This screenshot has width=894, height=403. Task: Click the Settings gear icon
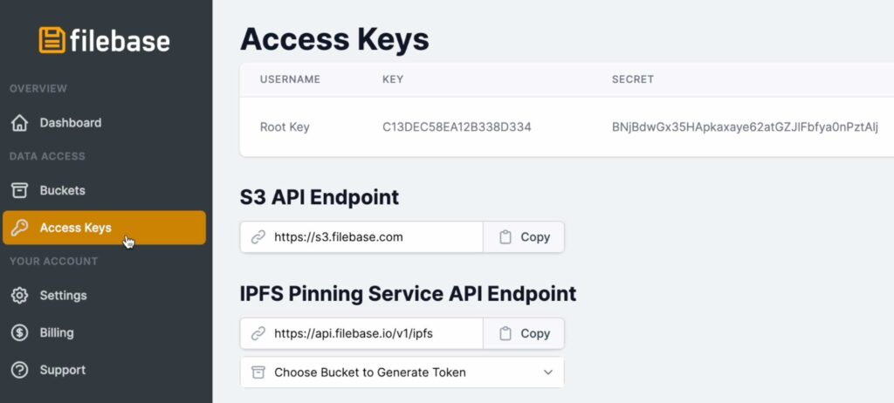19,295
